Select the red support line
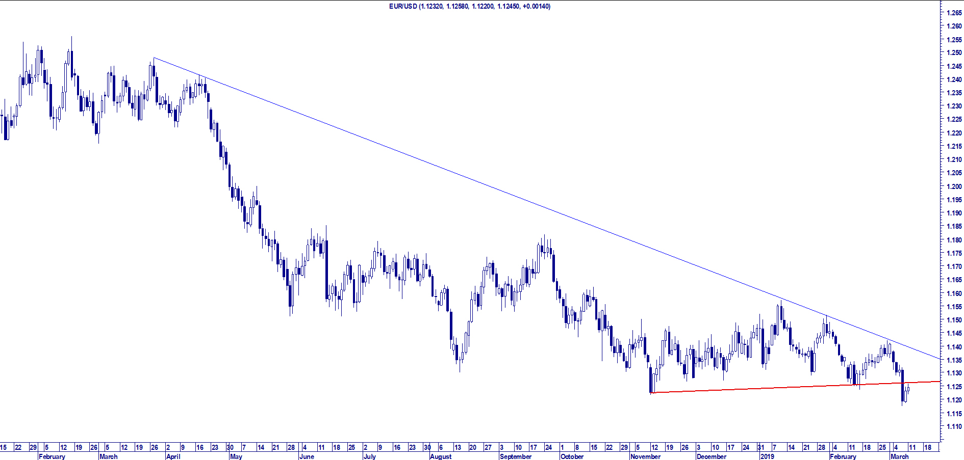This screenshot has width=964, height=460. coord(796,387)
